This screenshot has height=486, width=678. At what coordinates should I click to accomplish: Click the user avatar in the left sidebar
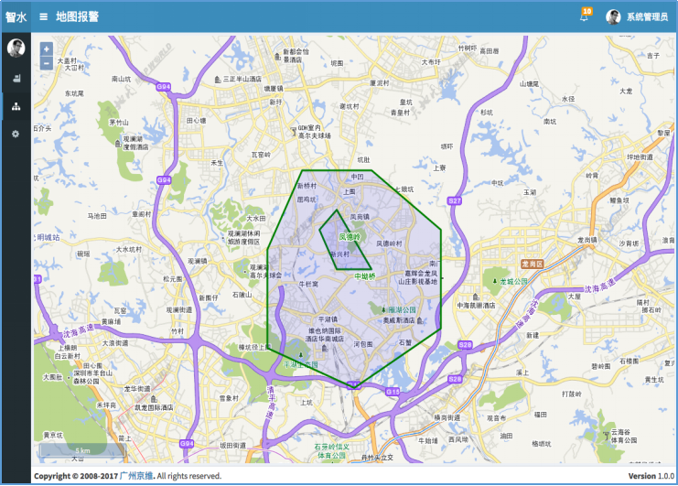point(16,49)
